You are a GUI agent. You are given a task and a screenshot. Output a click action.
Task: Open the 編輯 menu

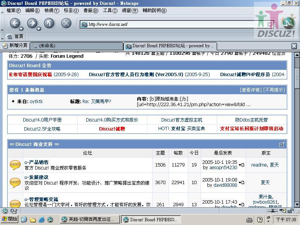pyautogui.click(x=32, y=10)
